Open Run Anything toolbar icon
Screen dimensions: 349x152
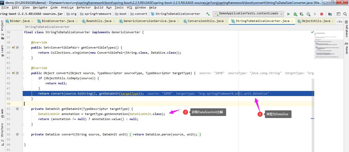tap(338, 14)
